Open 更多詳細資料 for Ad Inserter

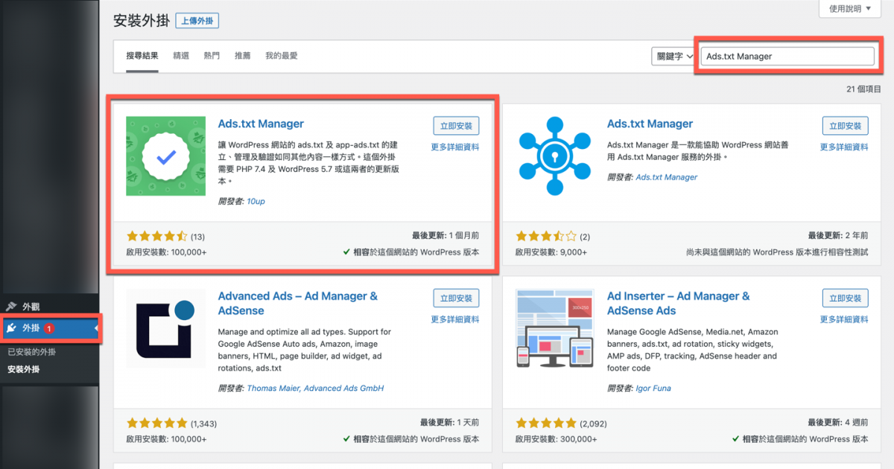[x=844, y=320]
